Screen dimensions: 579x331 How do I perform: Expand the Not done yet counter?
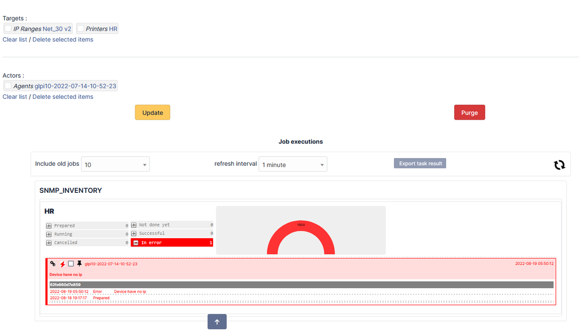coord(134,224)
